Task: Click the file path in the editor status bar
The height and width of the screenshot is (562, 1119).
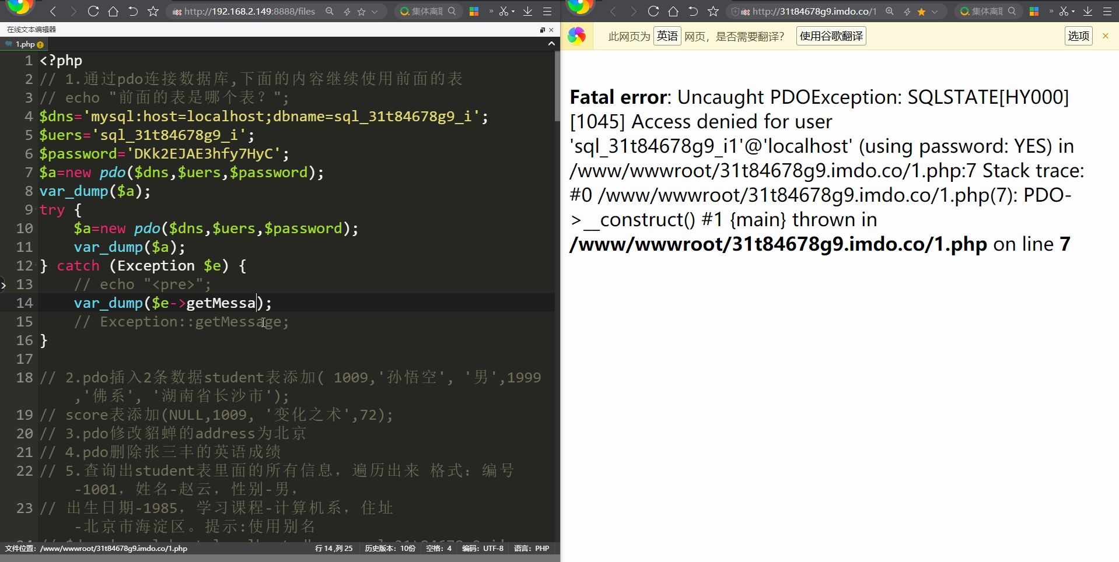Action: point(96,549)
